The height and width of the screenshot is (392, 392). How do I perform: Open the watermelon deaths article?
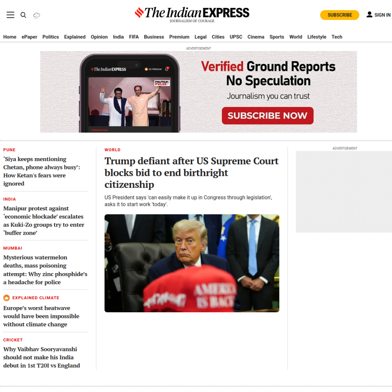45,270
